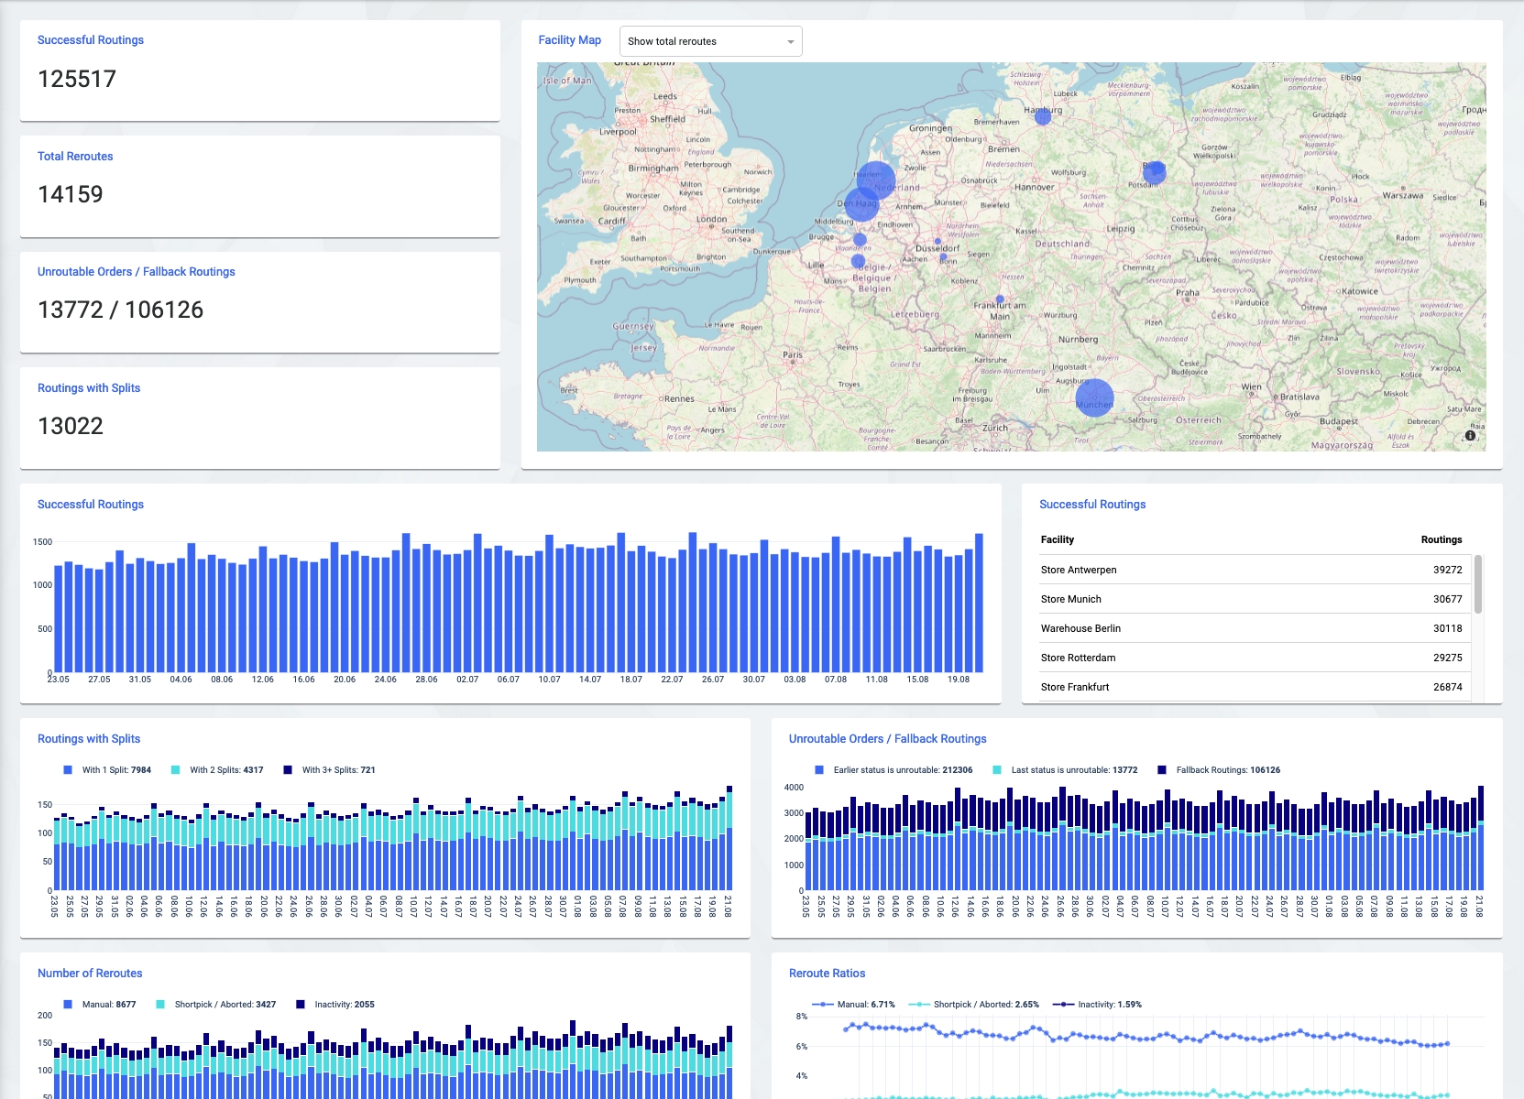Click the Hamburg bubble marker on map
The height and width of the screenshot is (1099, 1524).
pyautogui.click(x=1043, y=115)
